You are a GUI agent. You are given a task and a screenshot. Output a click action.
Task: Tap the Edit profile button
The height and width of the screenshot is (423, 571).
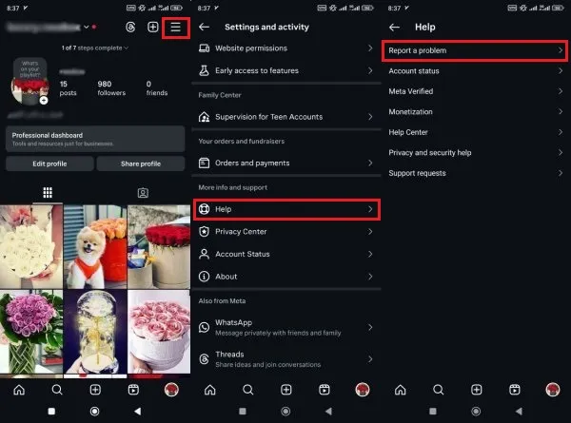pyautogui.click(x=49, y=163)
